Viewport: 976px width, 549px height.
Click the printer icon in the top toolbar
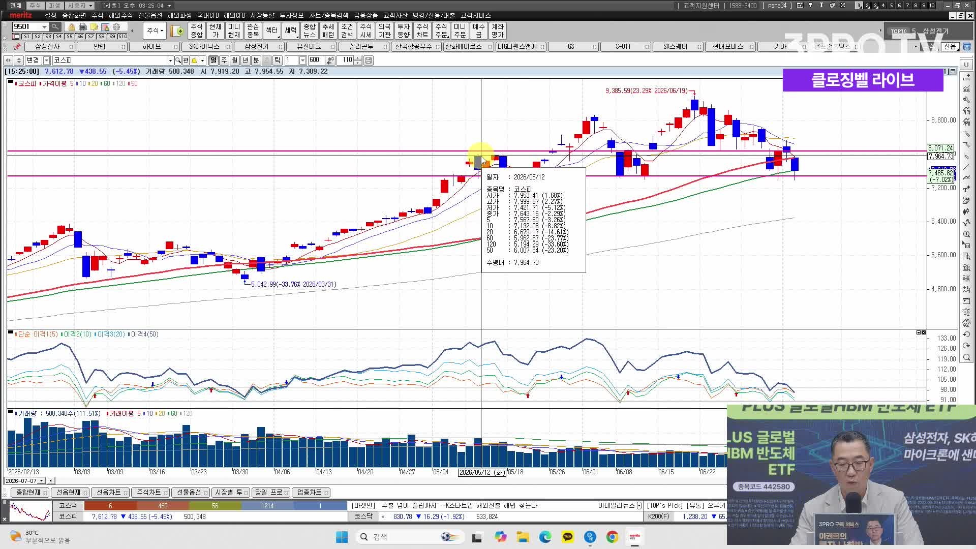pos(82,27)
